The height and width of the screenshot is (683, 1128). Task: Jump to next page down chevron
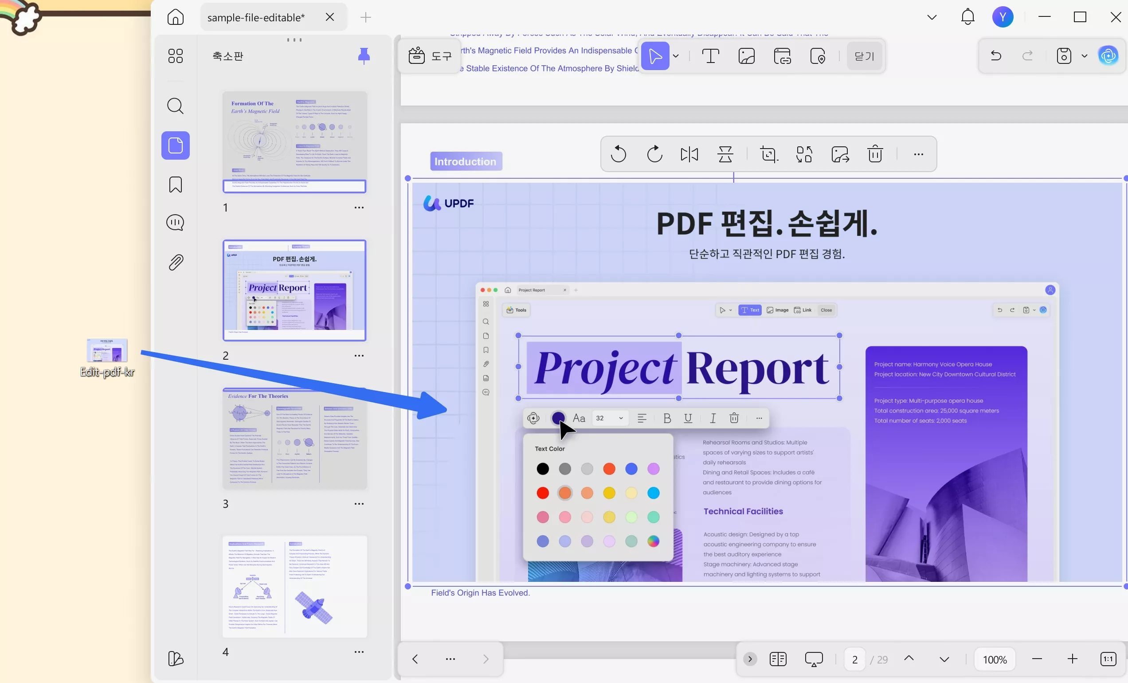(x=944, y=659)
